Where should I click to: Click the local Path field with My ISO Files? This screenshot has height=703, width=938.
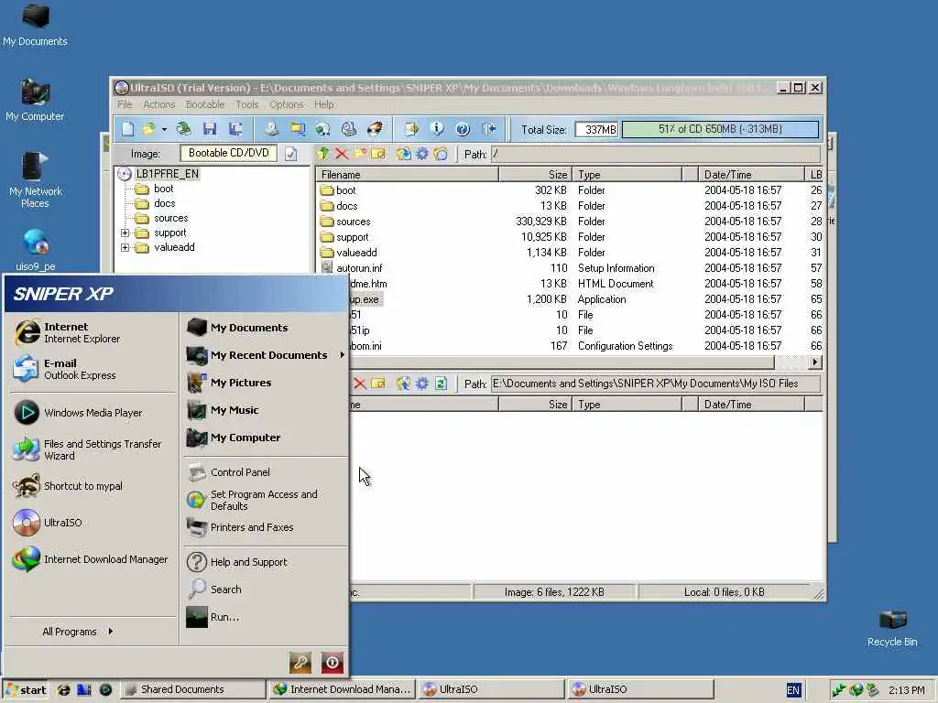tap(655, 384)
